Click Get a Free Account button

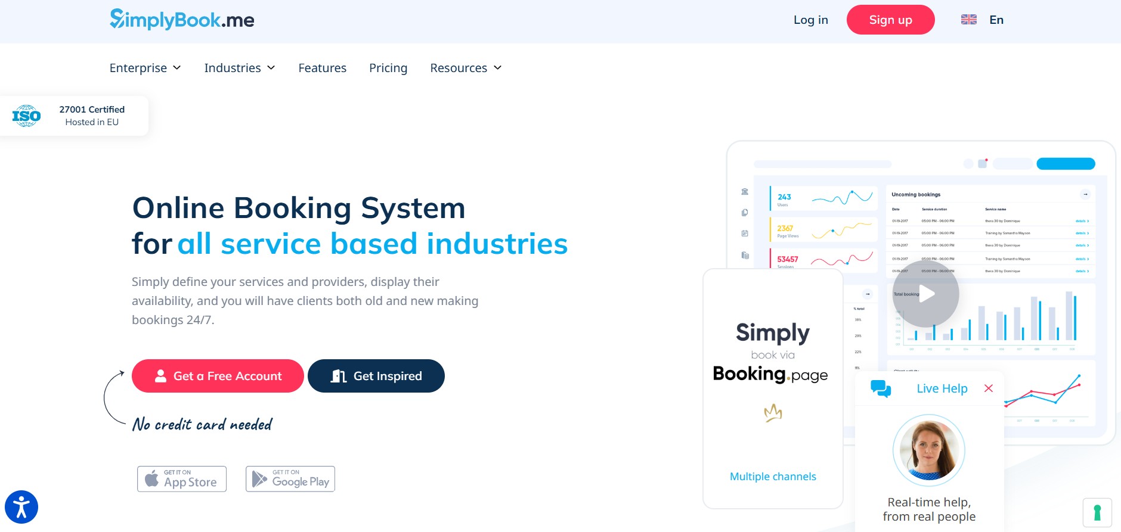tap(218, 376)
